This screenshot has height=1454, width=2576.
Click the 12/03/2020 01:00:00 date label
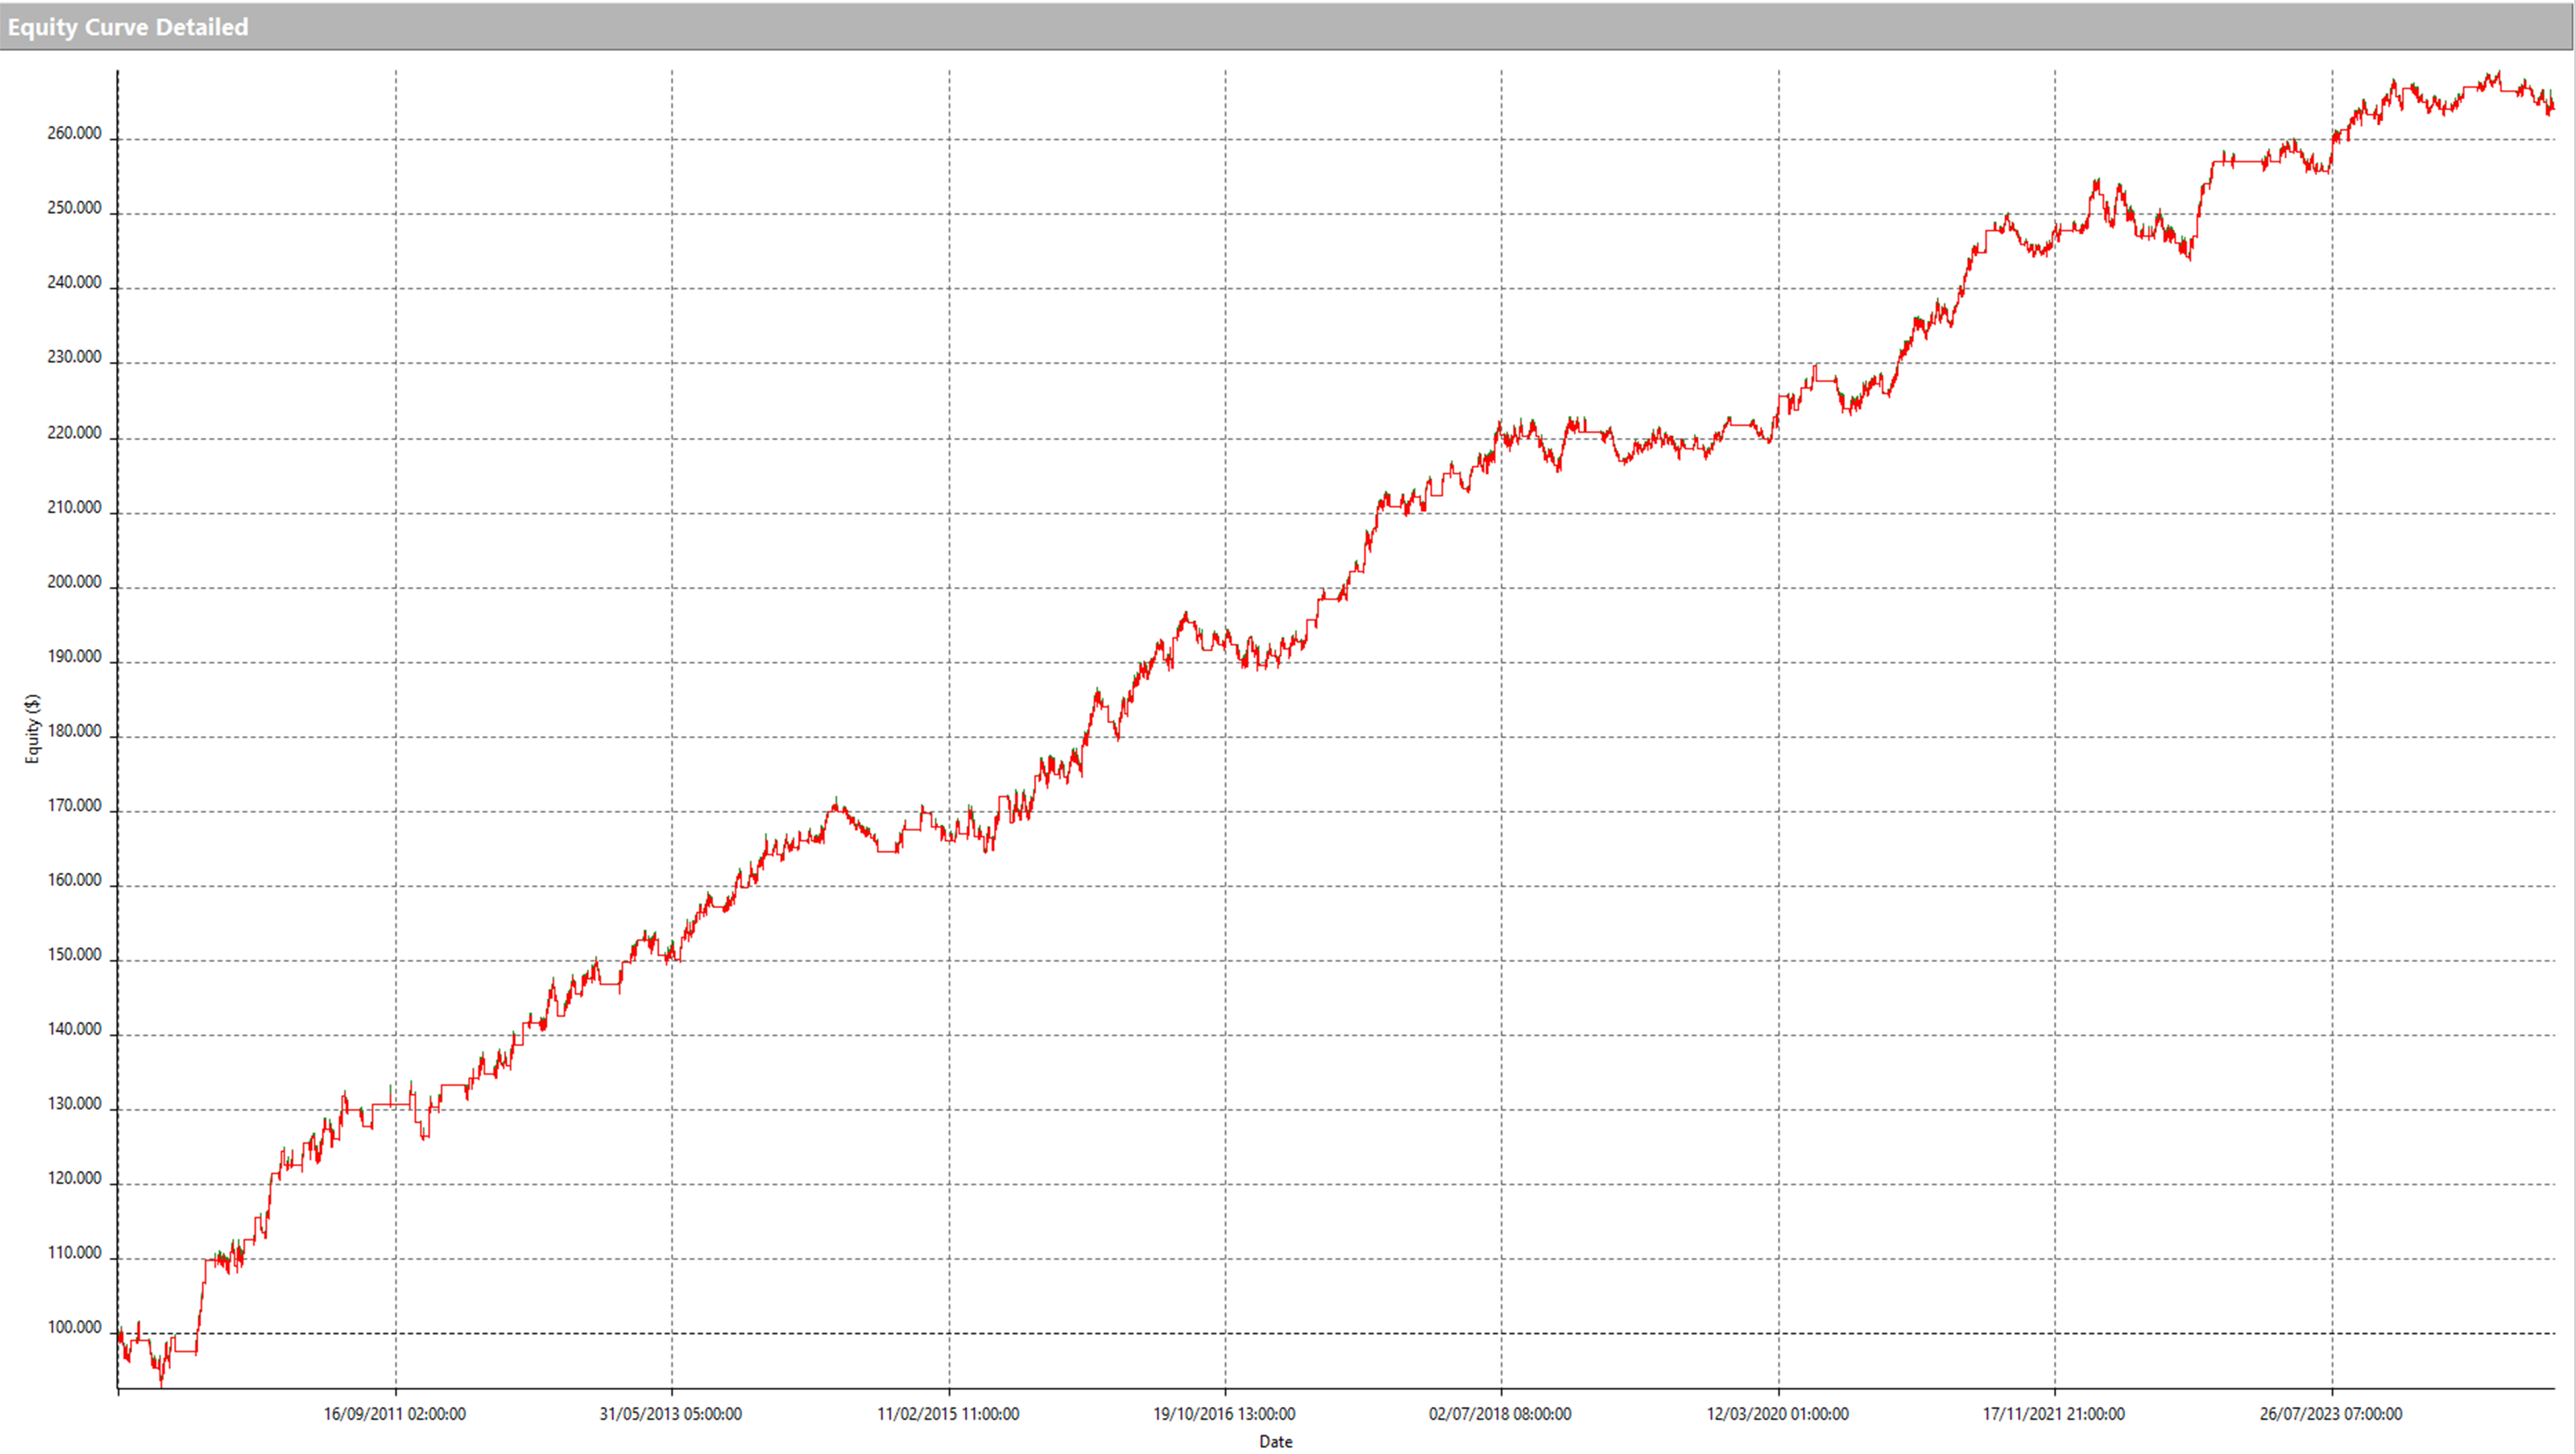(1777, 1414)
